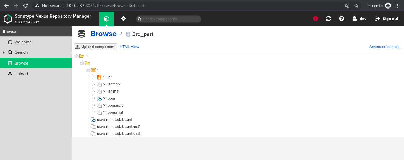Select the 1-1.jar file
This screenshot has height=160, width=404.
point(107,77)
